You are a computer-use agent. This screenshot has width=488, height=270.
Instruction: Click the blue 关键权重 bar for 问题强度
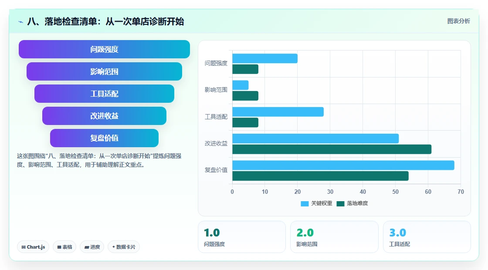[265, 58]
